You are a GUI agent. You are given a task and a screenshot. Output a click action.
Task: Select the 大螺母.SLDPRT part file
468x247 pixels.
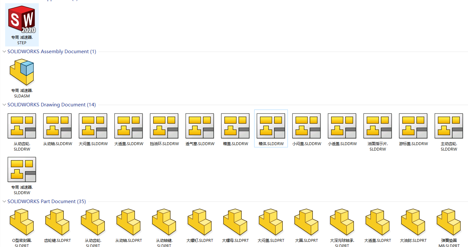pyautogui.click(x=235, y=226)
